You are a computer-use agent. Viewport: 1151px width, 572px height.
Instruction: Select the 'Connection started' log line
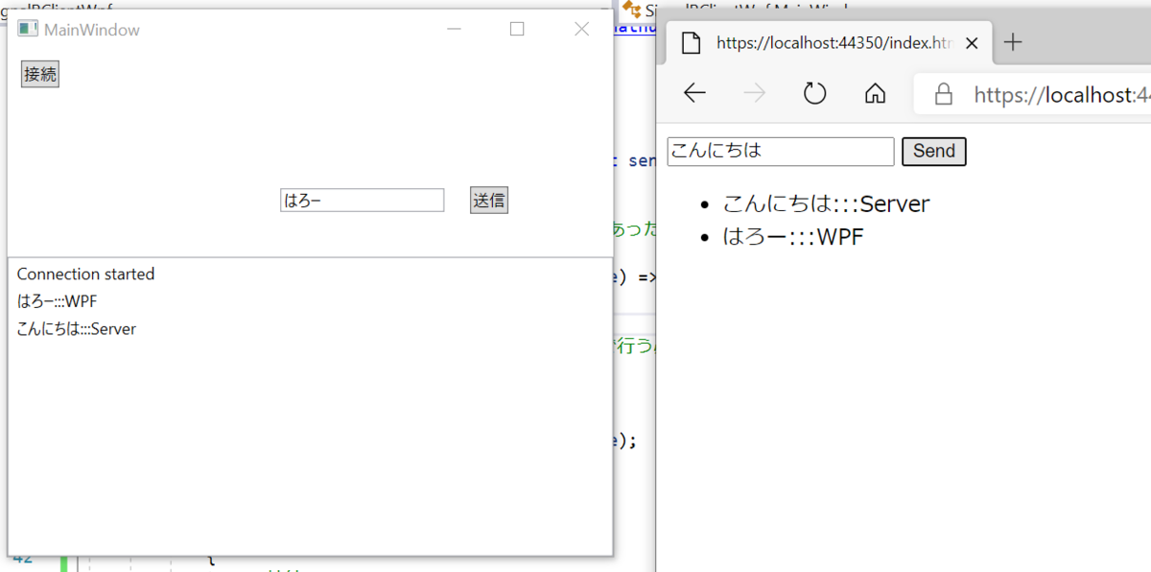pos(85,274)
